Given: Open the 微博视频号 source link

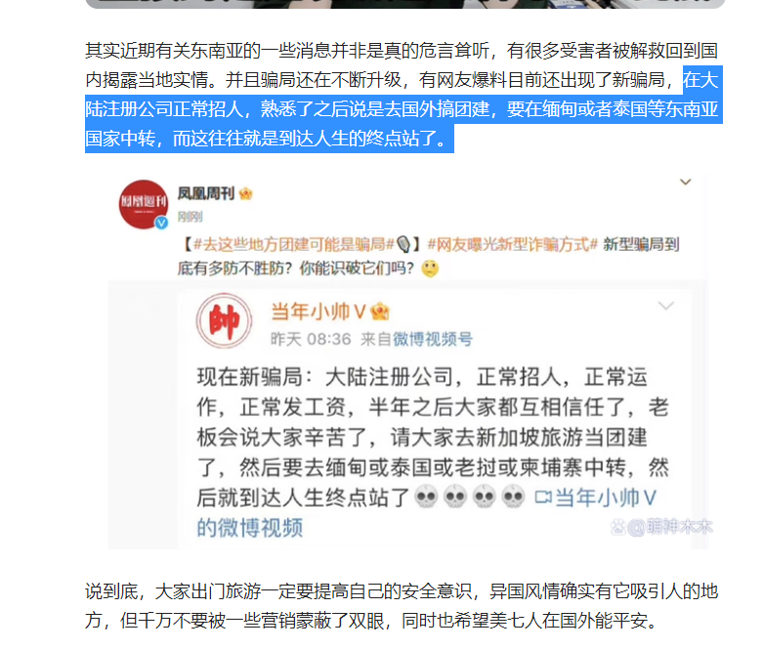Looking at the screenshot, I should pyautogui.click(x=433, y=339).
